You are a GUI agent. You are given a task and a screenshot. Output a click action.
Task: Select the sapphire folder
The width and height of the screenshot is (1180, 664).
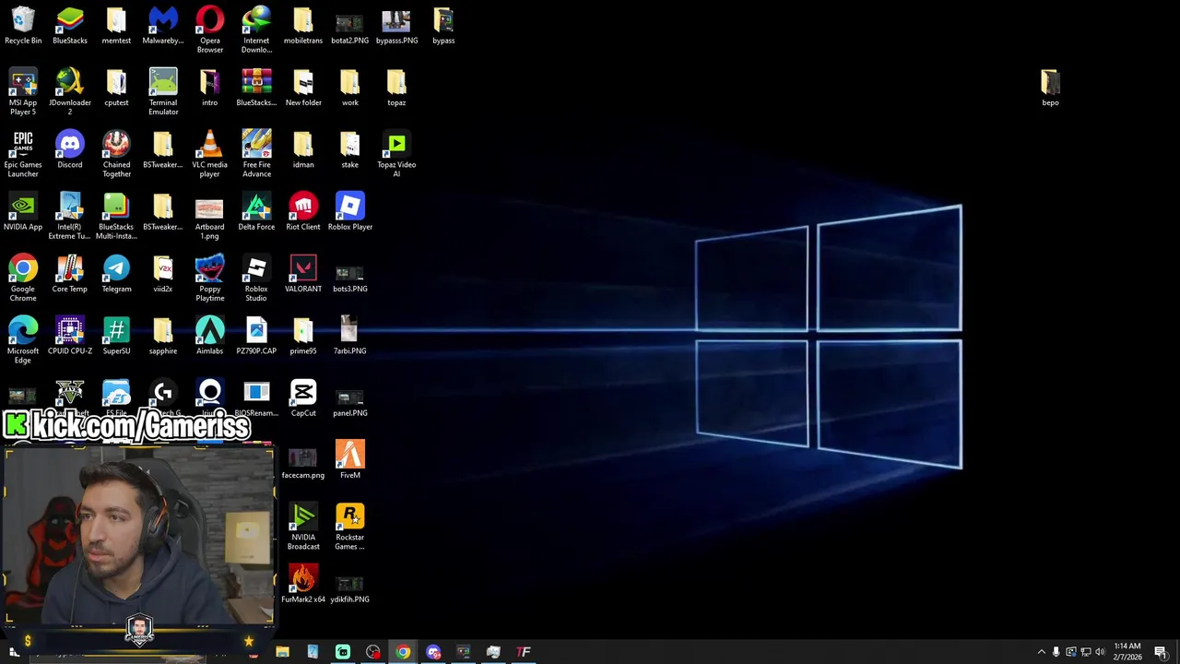163,335
